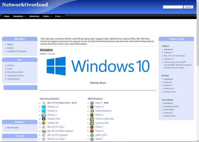
Task: Open the Web Browsers sidebar link
Action: (x=13, y=79)
